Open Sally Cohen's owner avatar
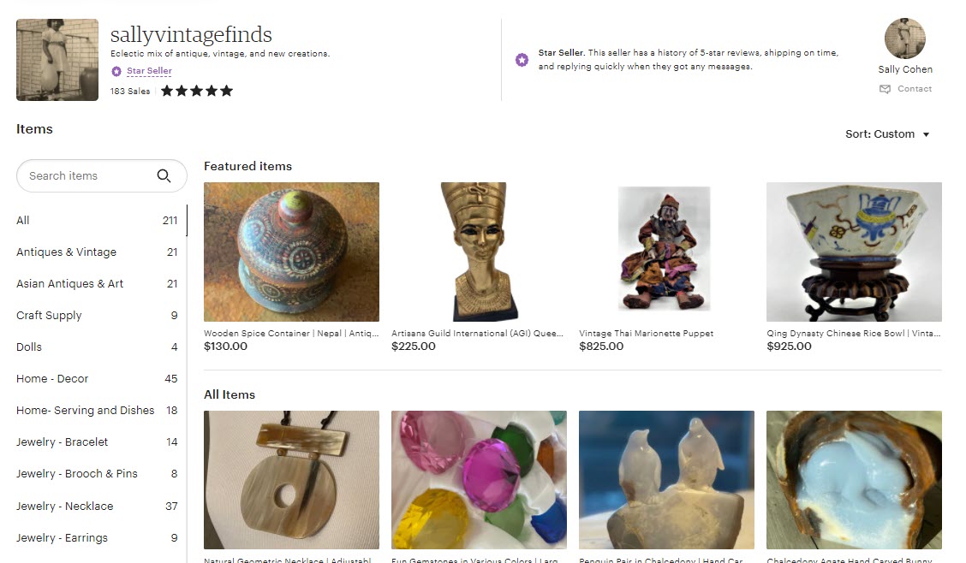Viewport: 966px width, 563px height. tap(905, 39)
